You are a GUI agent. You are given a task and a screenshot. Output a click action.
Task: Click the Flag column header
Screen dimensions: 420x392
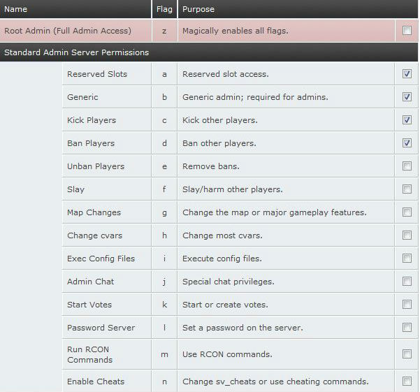pos(164,10)
